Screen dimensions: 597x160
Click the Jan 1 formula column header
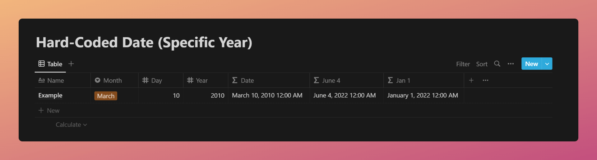click(423, 80)
